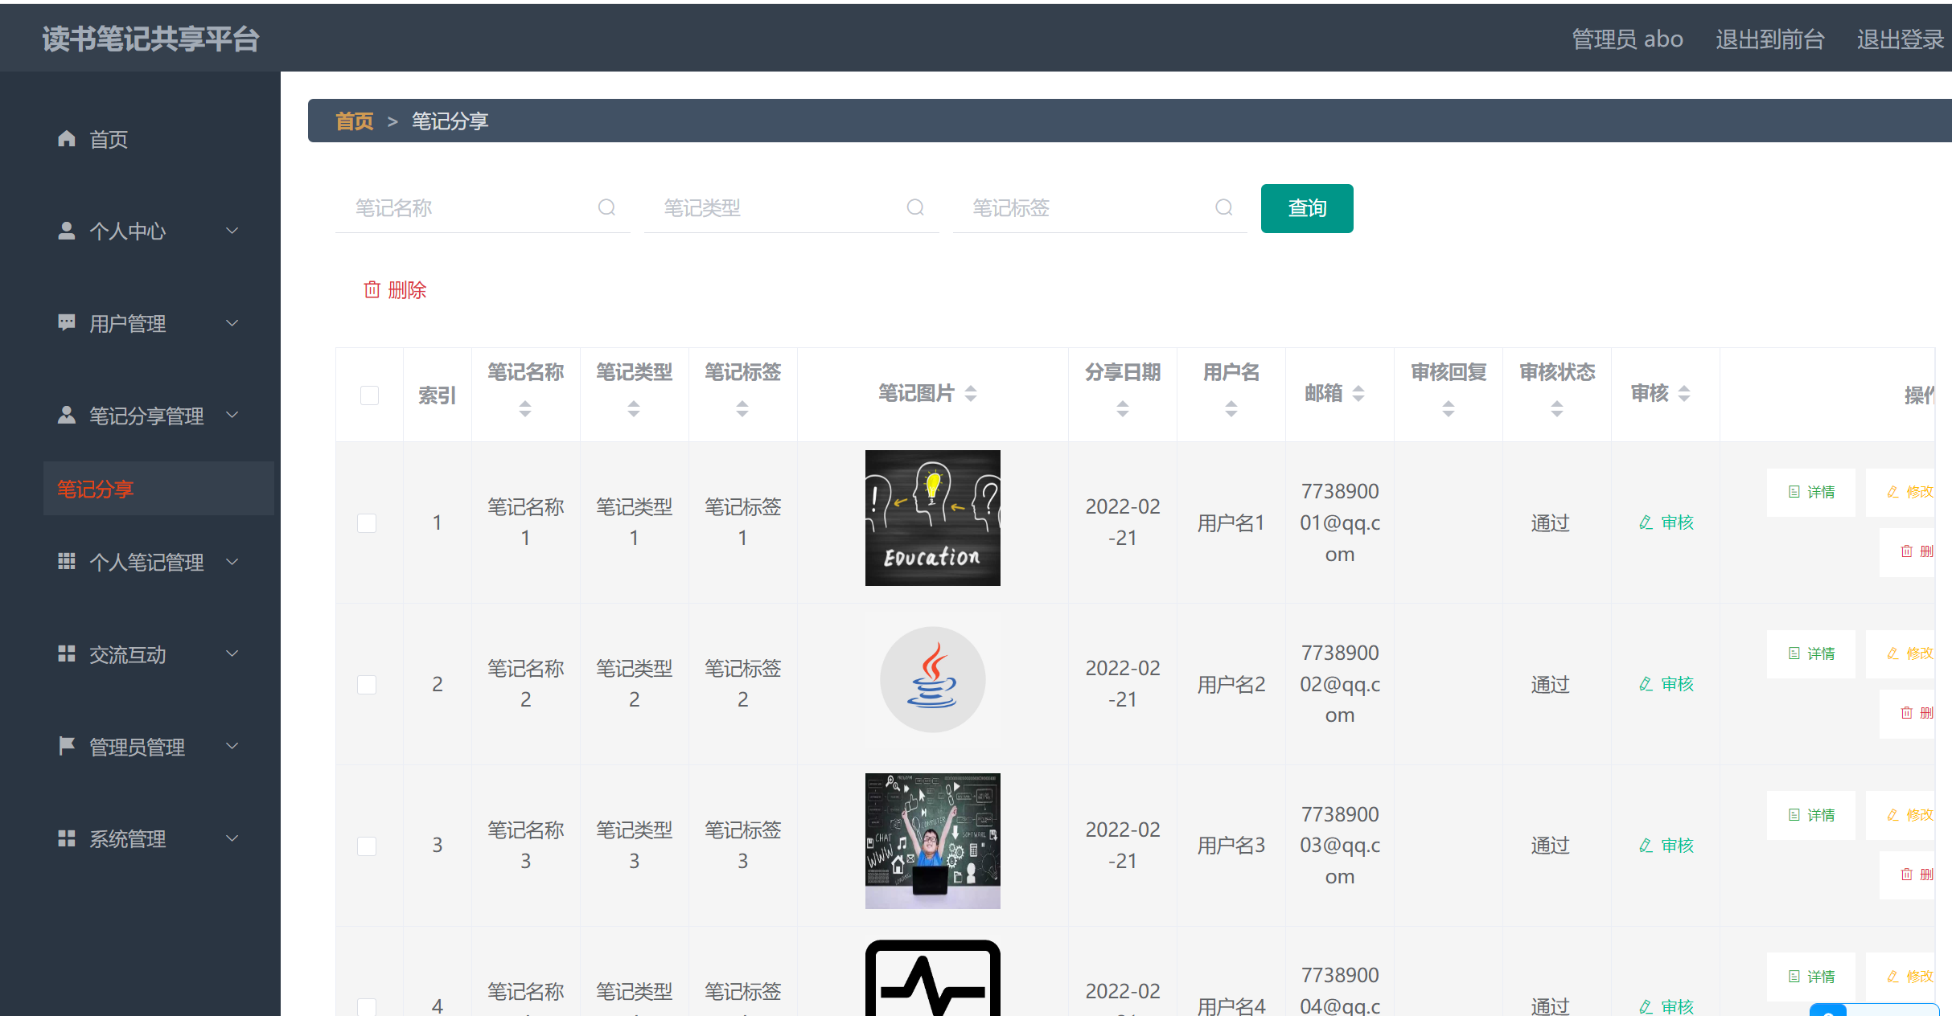
Task: Check the checkbox for row 3
Action: point(367,846)
